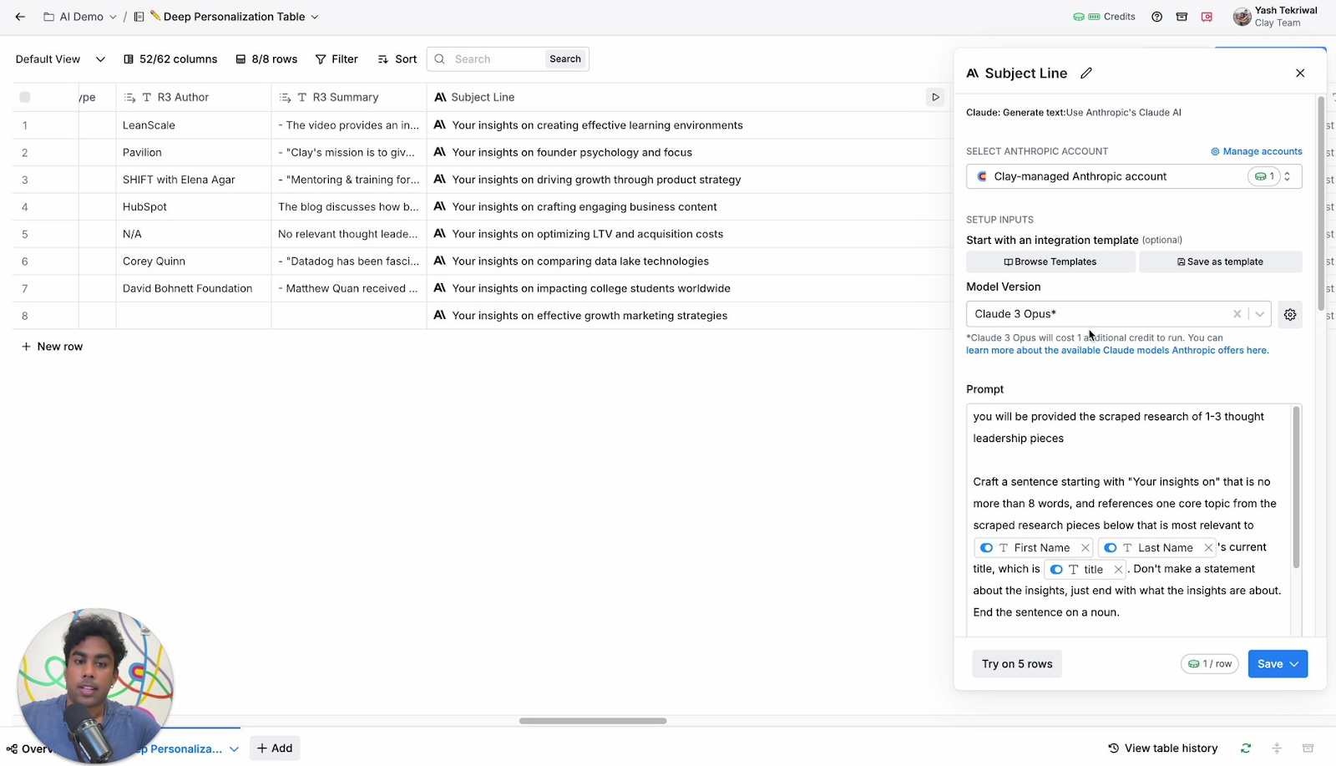Click the Overview tab at bottom left
Viewport: 1336px width, 766px height.
(x=28, y=749)
